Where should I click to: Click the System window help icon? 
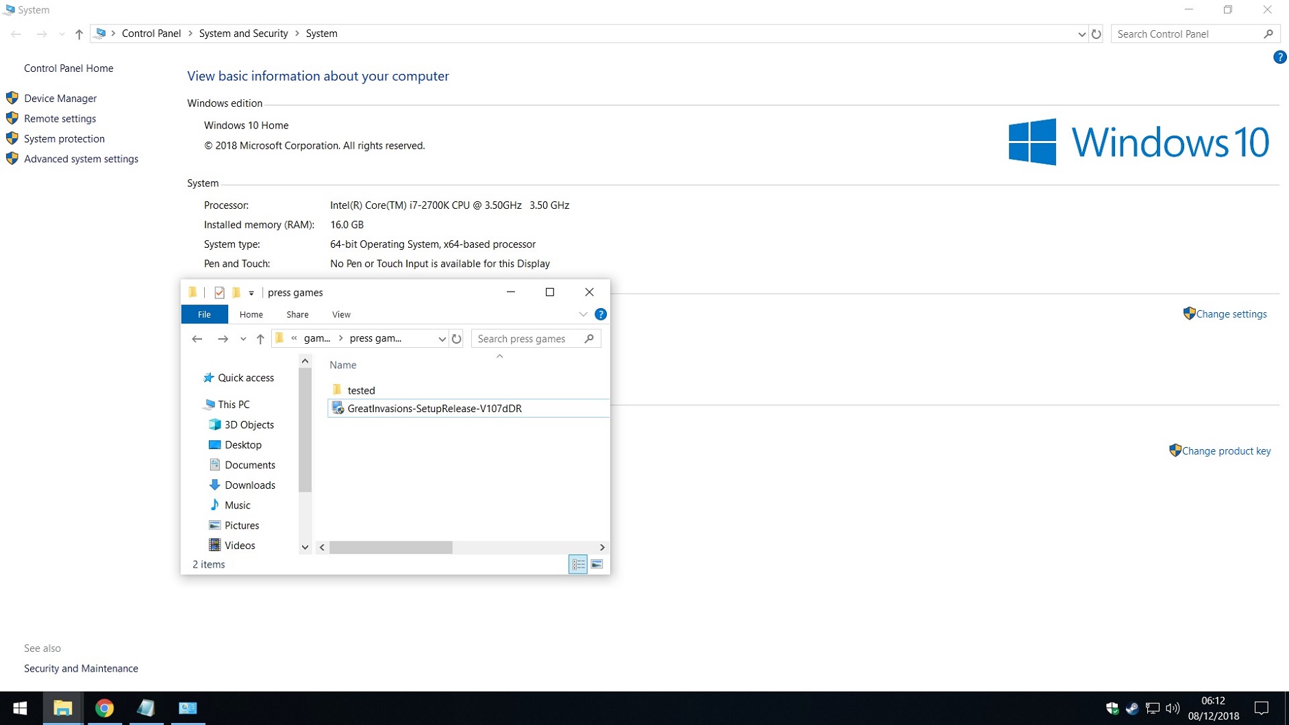pyautogui.click(x=1279, y=58)
